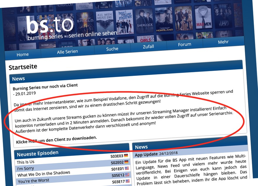The height and width of the screenshot is (186, 258).
Task: Click the HIER client download link
Action: pyautogui.click(x=33, y=141)
